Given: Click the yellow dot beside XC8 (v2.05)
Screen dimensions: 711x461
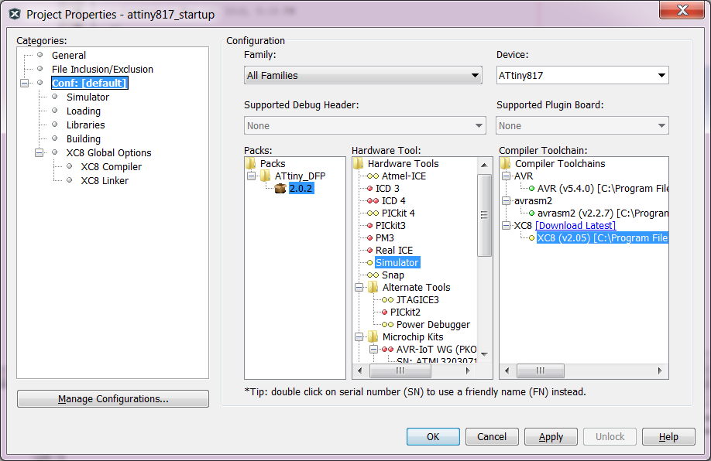Looking at the screenshot, I should 531,237.
